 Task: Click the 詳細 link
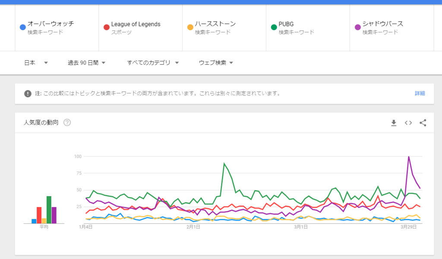click(x=420, y=93)
